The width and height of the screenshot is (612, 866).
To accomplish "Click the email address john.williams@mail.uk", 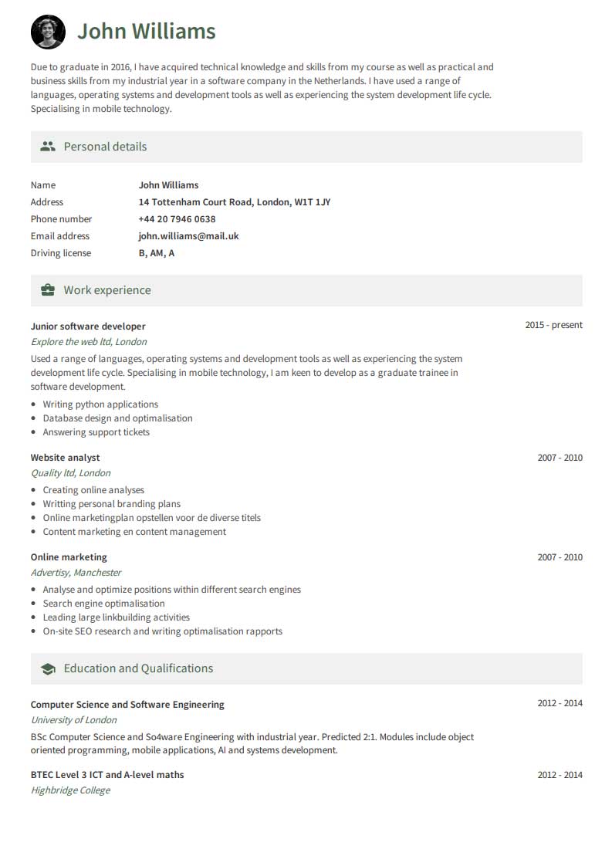I will [188, 236].
